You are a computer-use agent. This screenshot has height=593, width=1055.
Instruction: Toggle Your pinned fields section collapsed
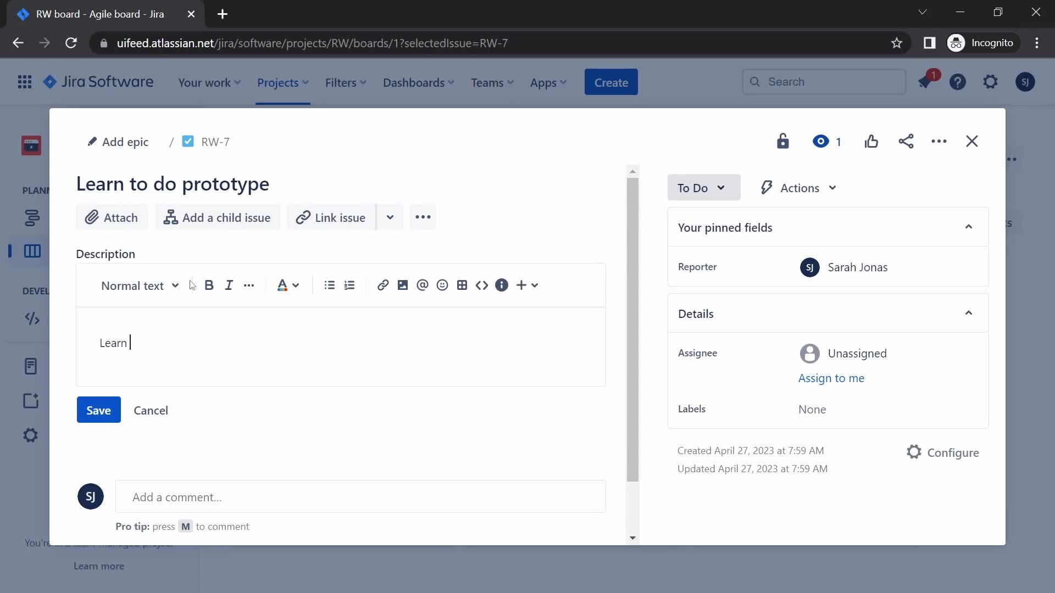969,227
